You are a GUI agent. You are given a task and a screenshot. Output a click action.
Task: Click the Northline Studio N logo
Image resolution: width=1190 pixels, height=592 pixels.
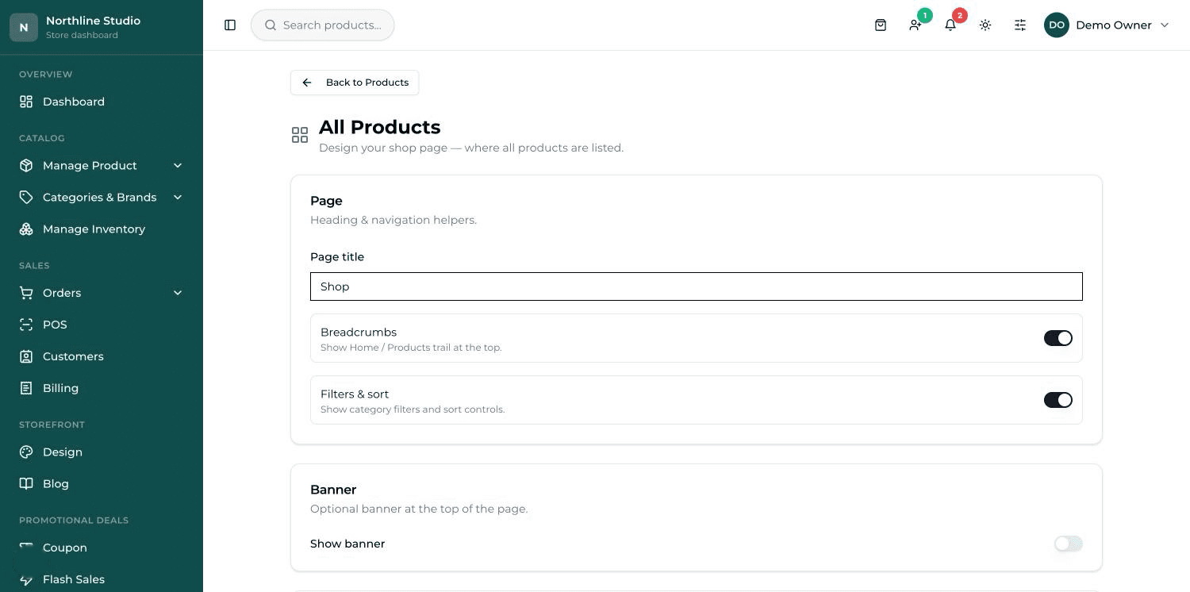pyautogui.click(x=24, y=27)
